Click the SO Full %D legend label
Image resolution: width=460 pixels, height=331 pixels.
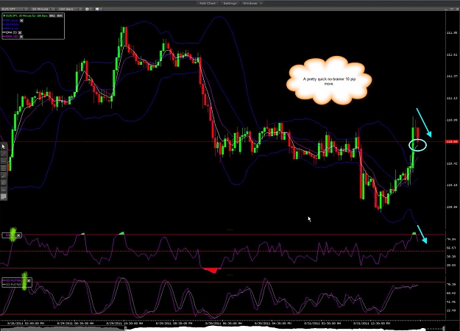(x=14, y=285)
